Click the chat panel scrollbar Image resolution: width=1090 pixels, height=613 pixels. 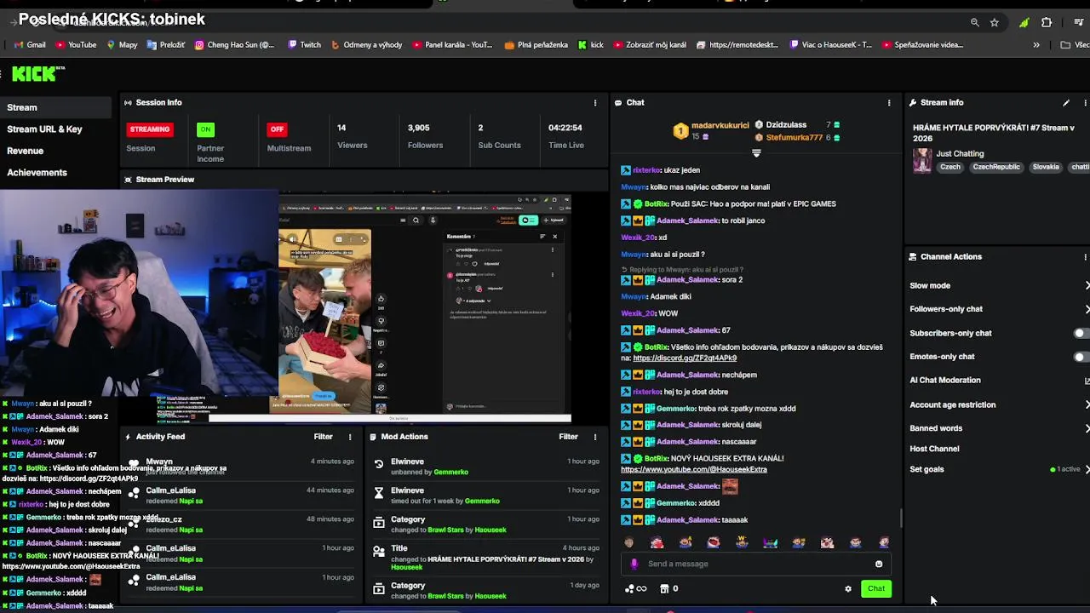point(901,518)
